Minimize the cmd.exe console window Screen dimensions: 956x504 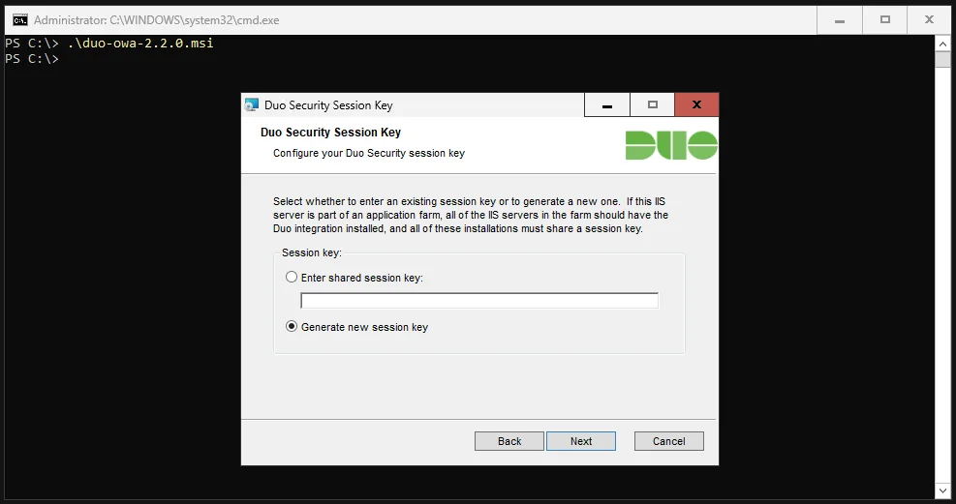click(x=840, y=20)
